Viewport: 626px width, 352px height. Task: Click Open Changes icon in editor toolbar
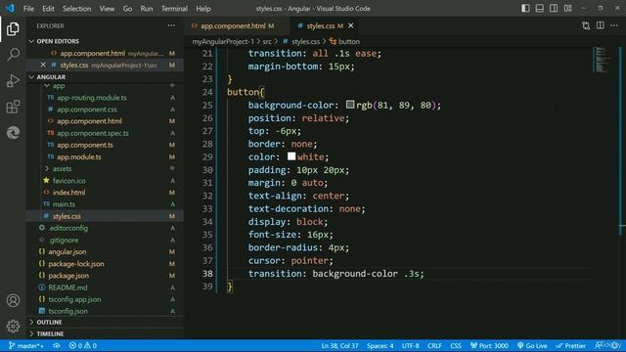pos(586,25)
